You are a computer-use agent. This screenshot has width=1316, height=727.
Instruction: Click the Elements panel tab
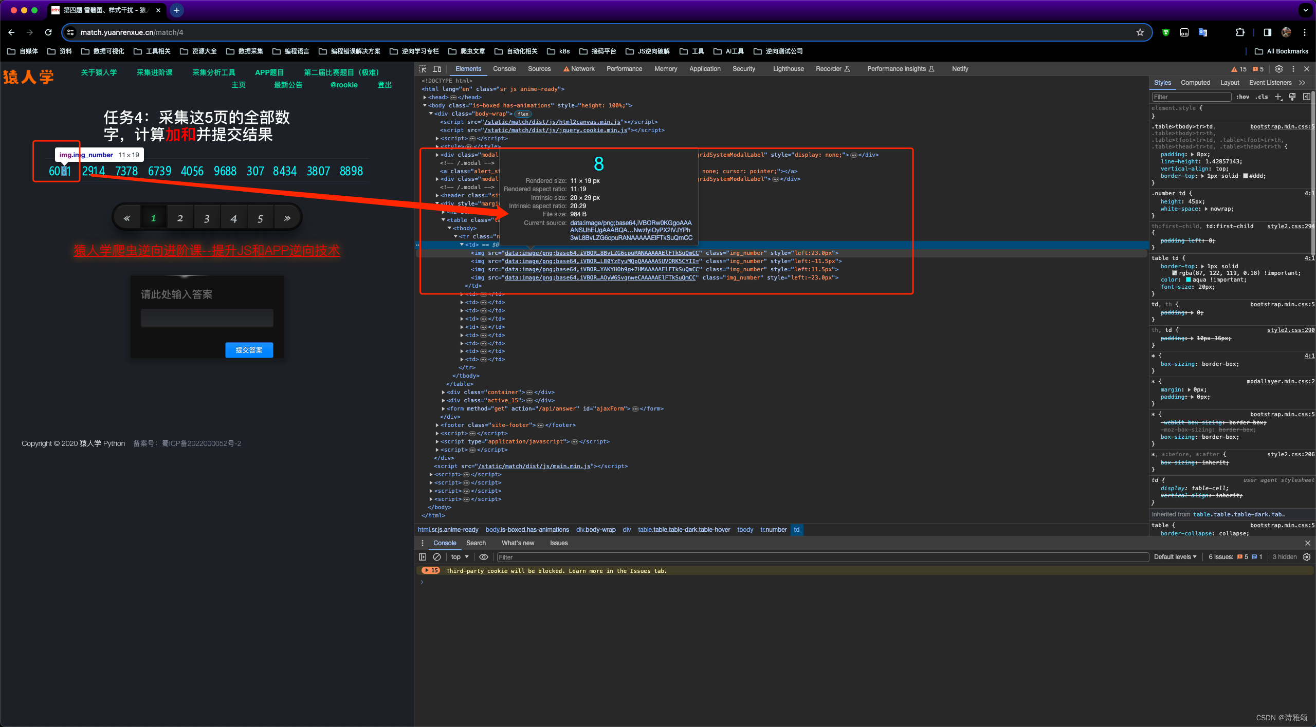point(467,69)
